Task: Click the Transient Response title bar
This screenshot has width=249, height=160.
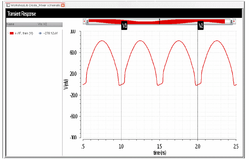Action: coord(124,14)
